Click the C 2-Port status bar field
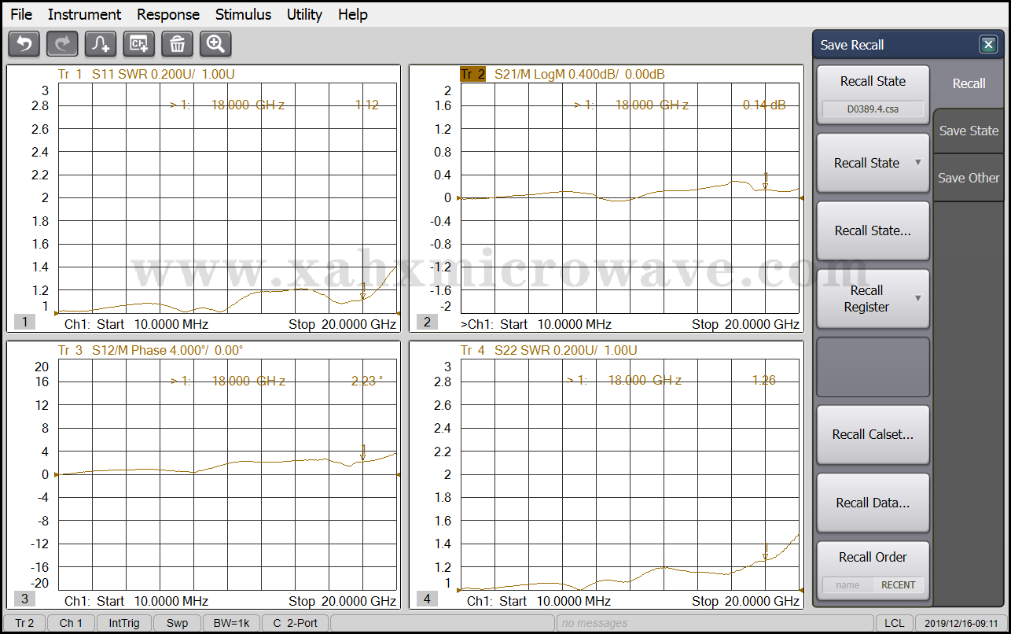 pos(296,623)
